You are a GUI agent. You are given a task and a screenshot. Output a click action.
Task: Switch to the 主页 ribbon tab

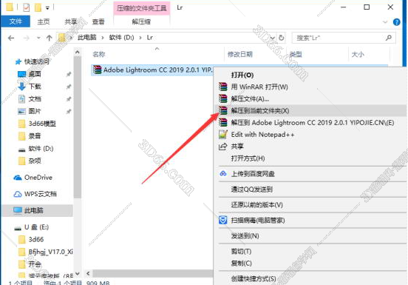43,21
